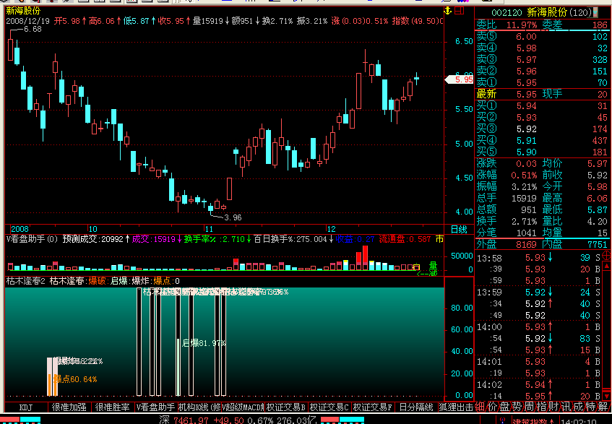Switch to the 狐狸出击 tab

(x=456, y=407)
